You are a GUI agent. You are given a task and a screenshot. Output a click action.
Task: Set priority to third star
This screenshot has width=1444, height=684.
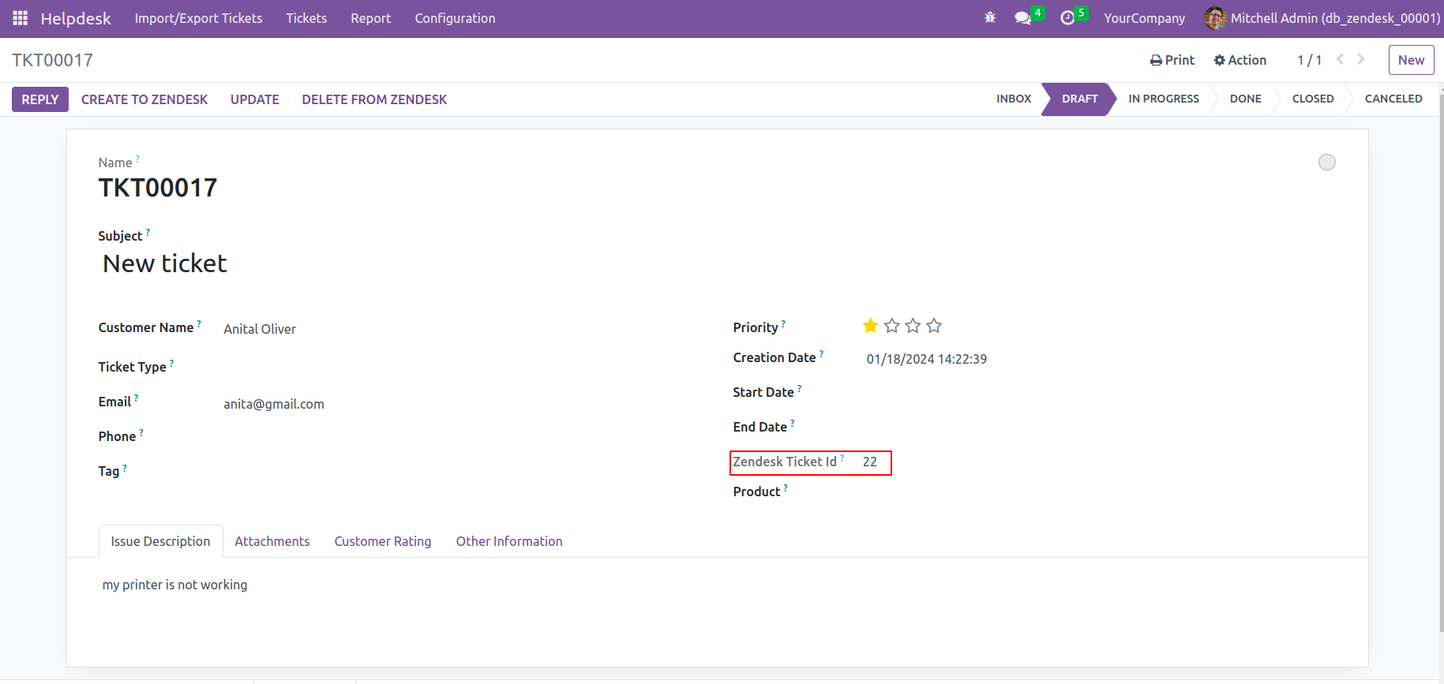coord(913,326)
